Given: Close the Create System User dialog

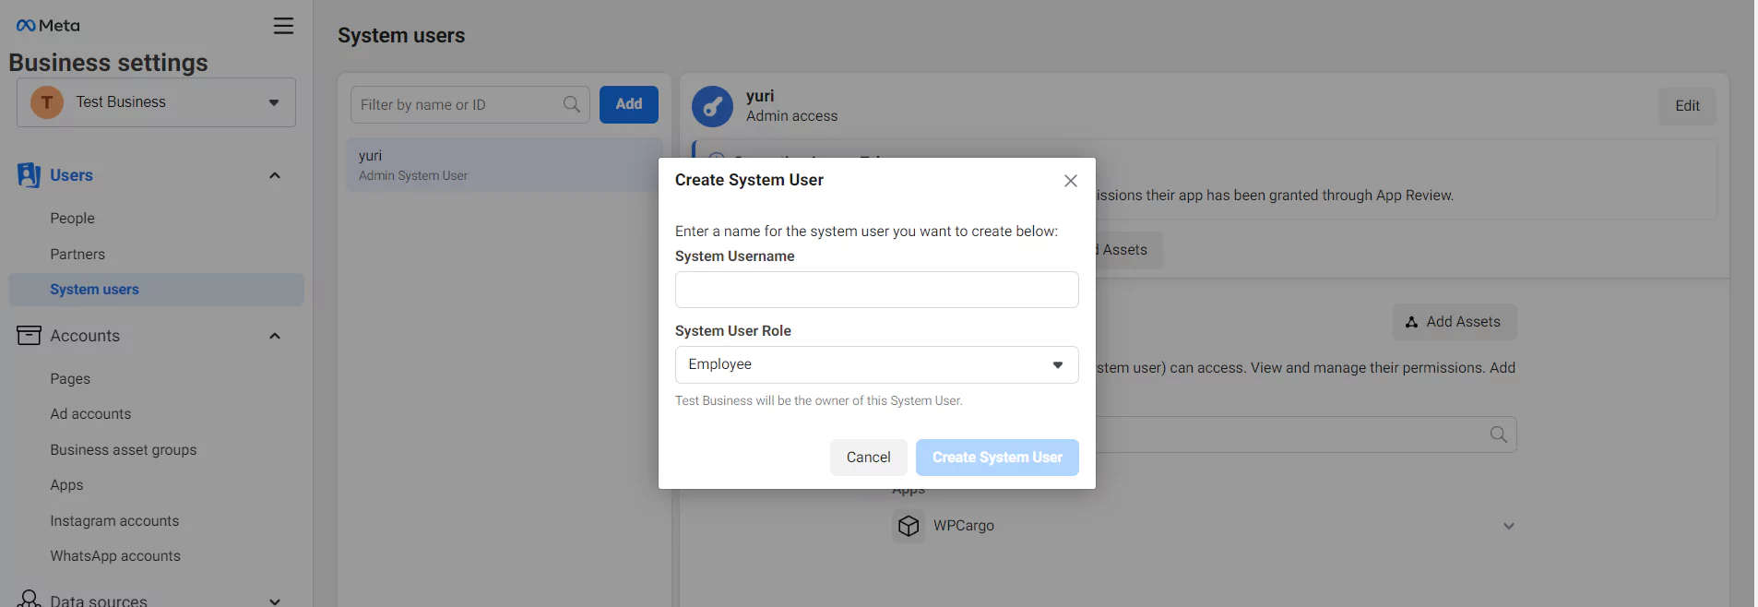Looking at the screenshot, I should pos(1070,181).
